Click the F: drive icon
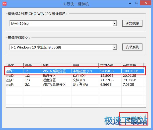153x130 pixels. click(9, 85)
